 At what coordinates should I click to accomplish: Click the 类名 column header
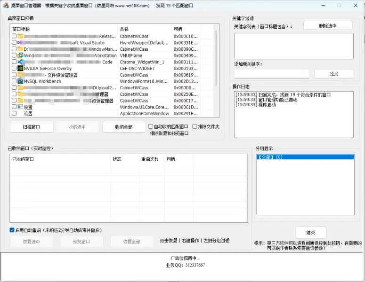(144, 29)
